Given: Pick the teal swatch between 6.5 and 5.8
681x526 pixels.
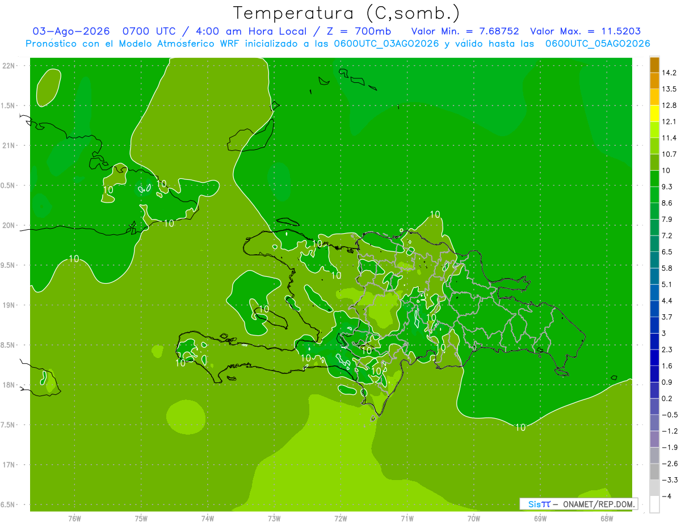Looking at the screenshot, I should 654,260.
